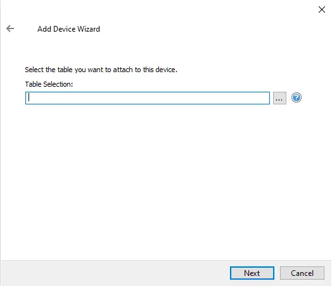This screenshot has width=332, height=286.
Task: Click inside the Table Selection text box
Action: tap(148, 98)
